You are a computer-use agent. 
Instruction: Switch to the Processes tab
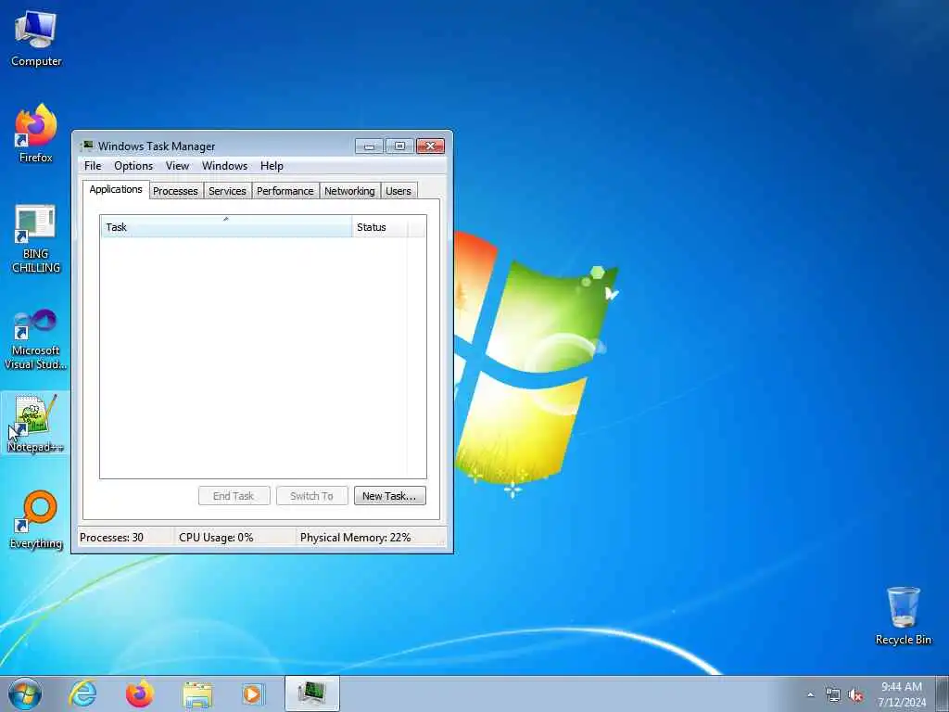[x=175, y=191]
